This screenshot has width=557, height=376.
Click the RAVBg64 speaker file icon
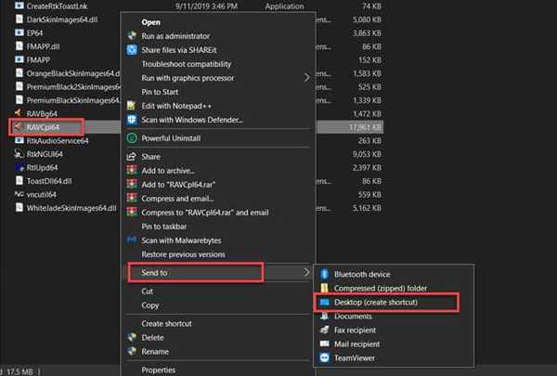pyautogui.click(x=19, y=113)
